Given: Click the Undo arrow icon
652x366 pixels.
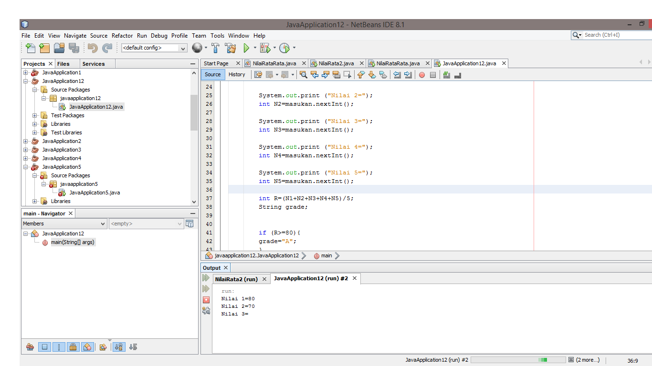Looking at the screenshot, I should 93,48.
